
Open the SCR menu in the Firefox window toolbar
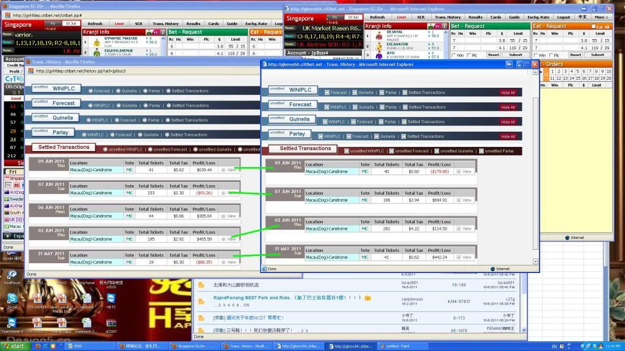point(139,24)
